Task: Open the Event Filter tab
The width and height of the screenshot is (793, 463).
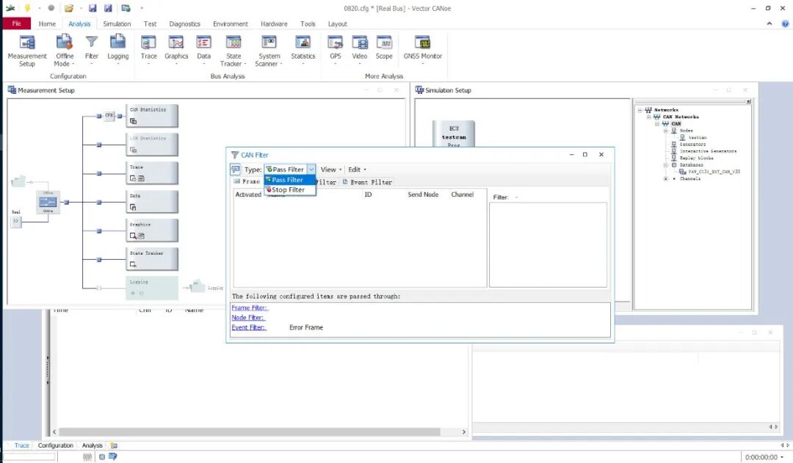Action: click(368, 182)
